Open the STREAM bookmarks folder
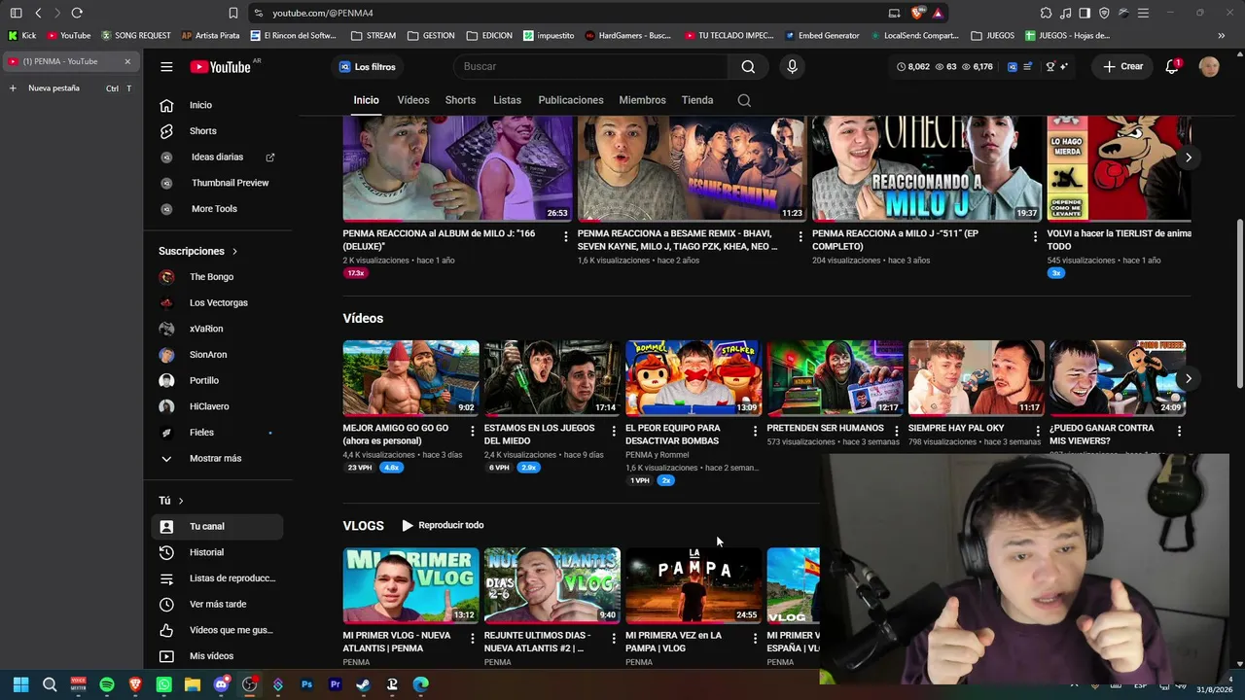Screen dimensions: 1245x700 point(373,36)
